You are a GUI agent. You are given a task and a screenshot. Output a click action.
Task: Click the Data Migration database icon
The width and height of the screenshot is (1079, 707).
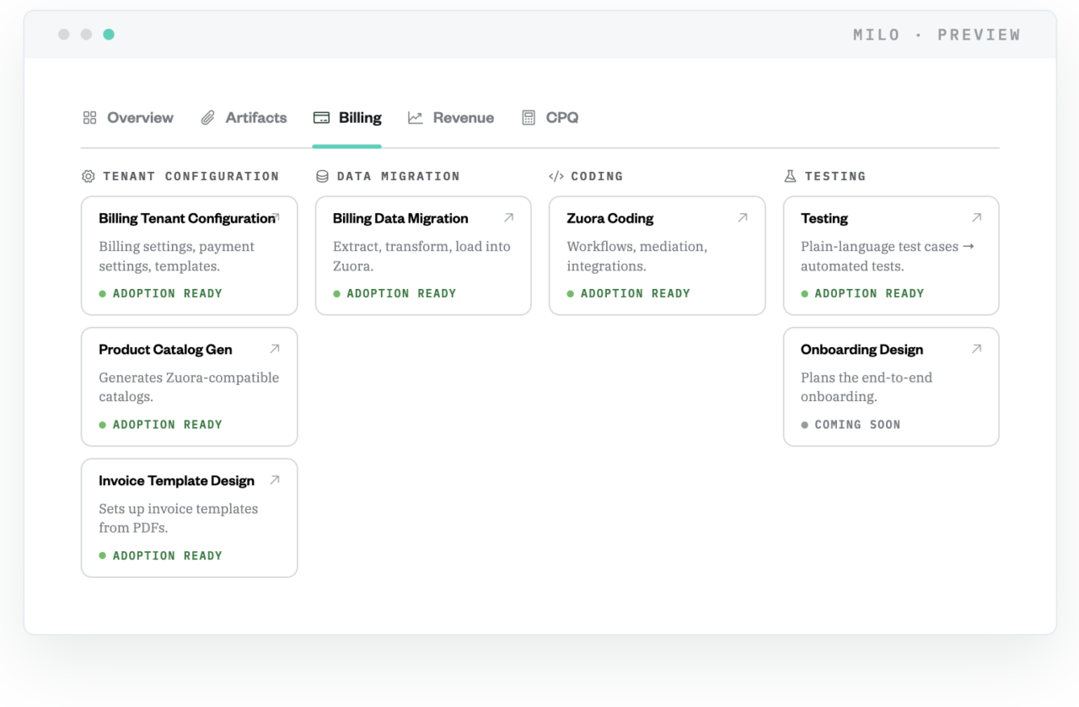point(322,176)
